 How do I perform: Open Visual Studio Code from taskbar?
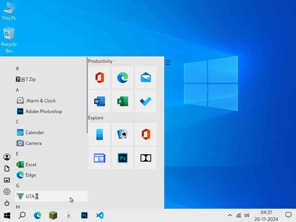point(100,215)
